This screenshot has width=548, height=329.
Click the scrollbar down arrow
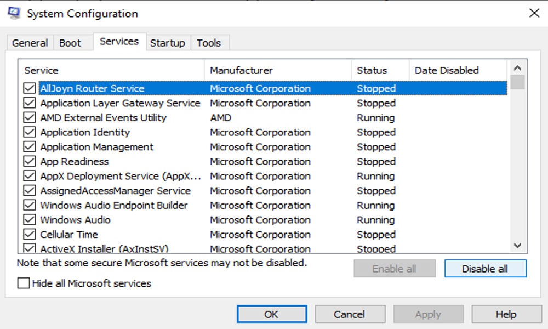point(518,246)
